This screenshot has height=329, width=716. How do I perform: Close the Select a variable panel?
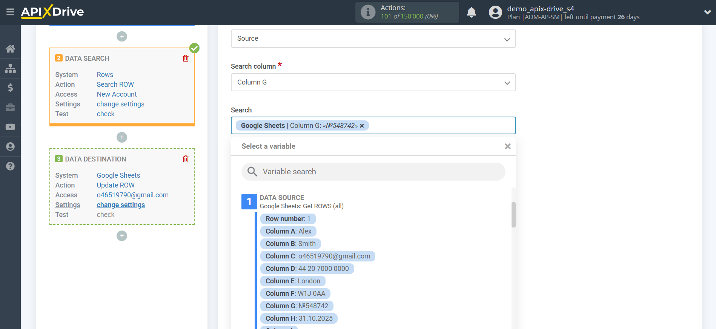(x=508, y=146)
